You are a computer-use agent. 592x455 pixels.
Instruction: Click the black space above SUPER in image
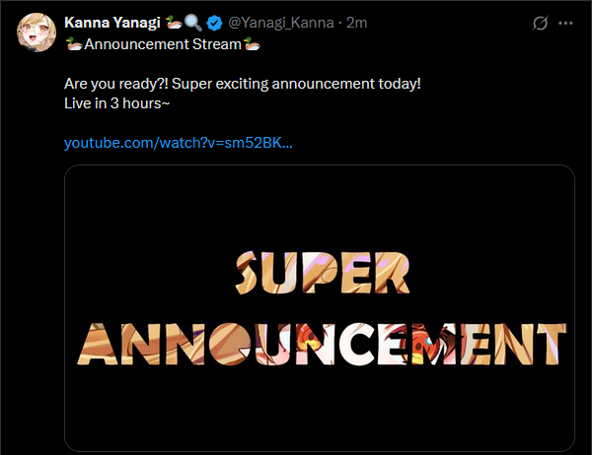(x=320, y=207)
